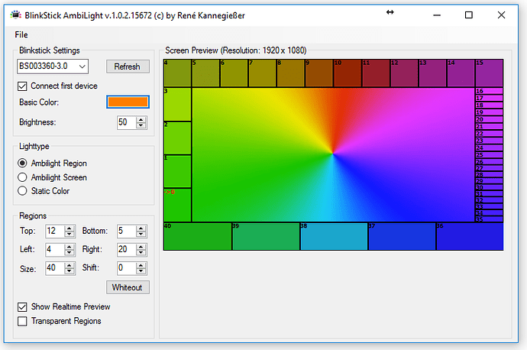Increase Left regions value
527x350 pixels.
70,246
